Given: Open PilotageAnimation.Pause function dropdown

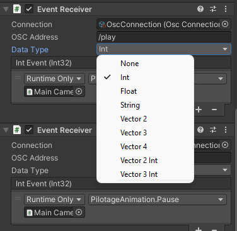Looking at the screenshot, I should point(158,200).
